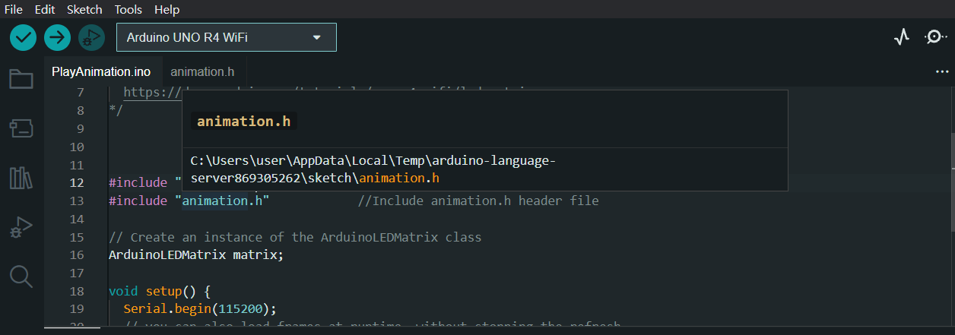Open the Debug panel in sidebar
This screenshot has height=335, width=955.
[x=21, y=227]
